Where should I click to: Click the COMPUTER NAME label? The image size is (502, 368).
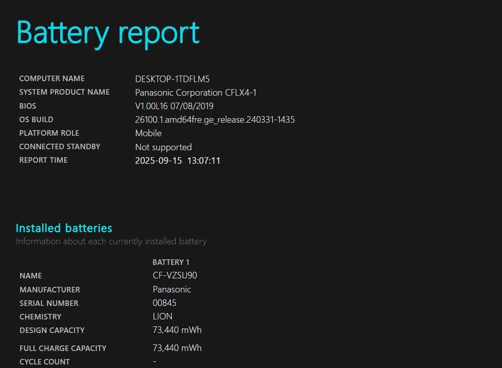(52, 79)
